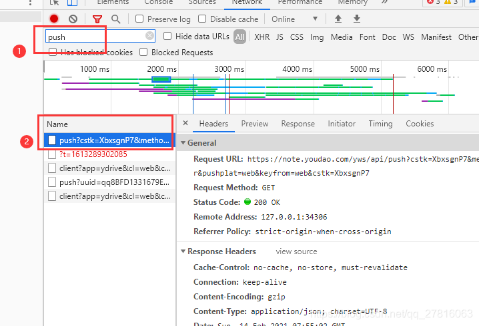Screen dimensions: 479x326
Task: Filter requests by Doc
Action: coord(389,37)
